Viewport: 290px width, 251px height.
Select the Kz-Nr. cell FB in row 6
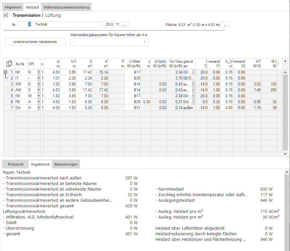pos(21,102)
